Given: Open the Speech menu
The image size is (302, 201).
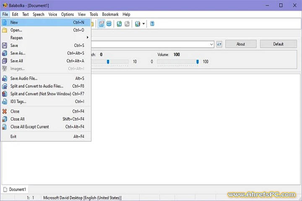Looking at the screenshot, I should 39,14.
